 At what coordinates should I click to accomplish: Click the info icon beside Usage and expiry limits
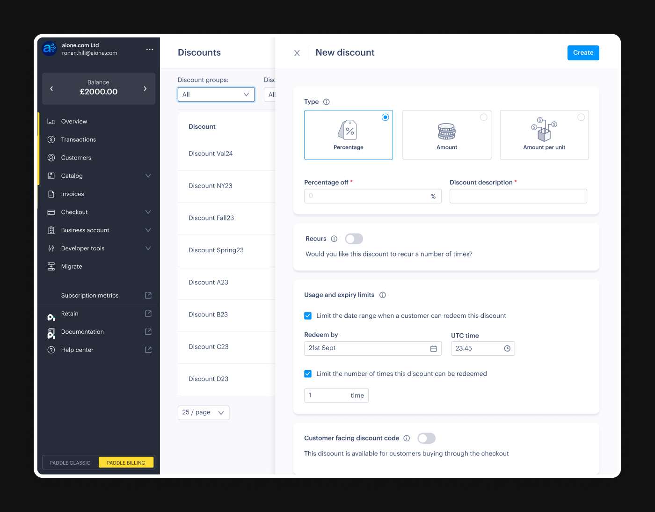tap(382, 295)
